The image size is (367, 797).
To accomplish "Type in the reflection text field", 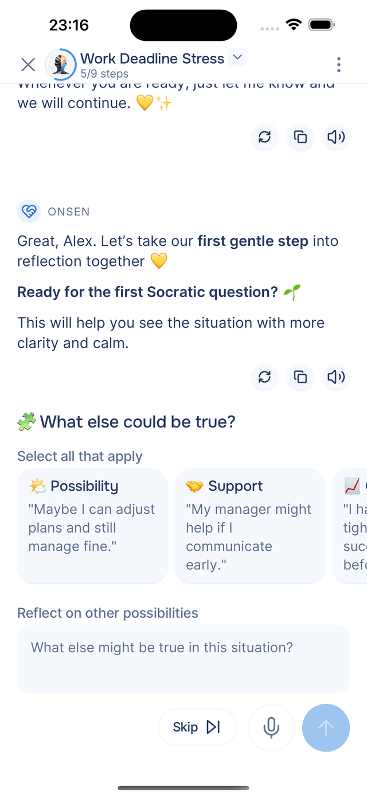I will (x=183, y=659).
